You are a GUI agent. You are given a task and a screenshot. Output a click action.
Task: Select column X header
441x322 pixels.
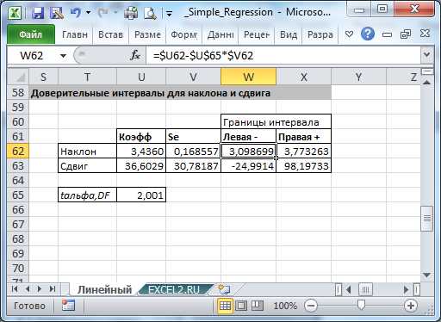point(303,77)
